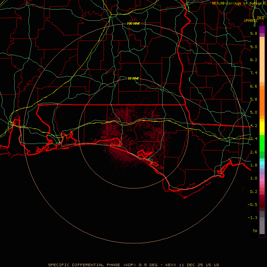Click the dark maroon color bar segment

[x=262, y=203]
